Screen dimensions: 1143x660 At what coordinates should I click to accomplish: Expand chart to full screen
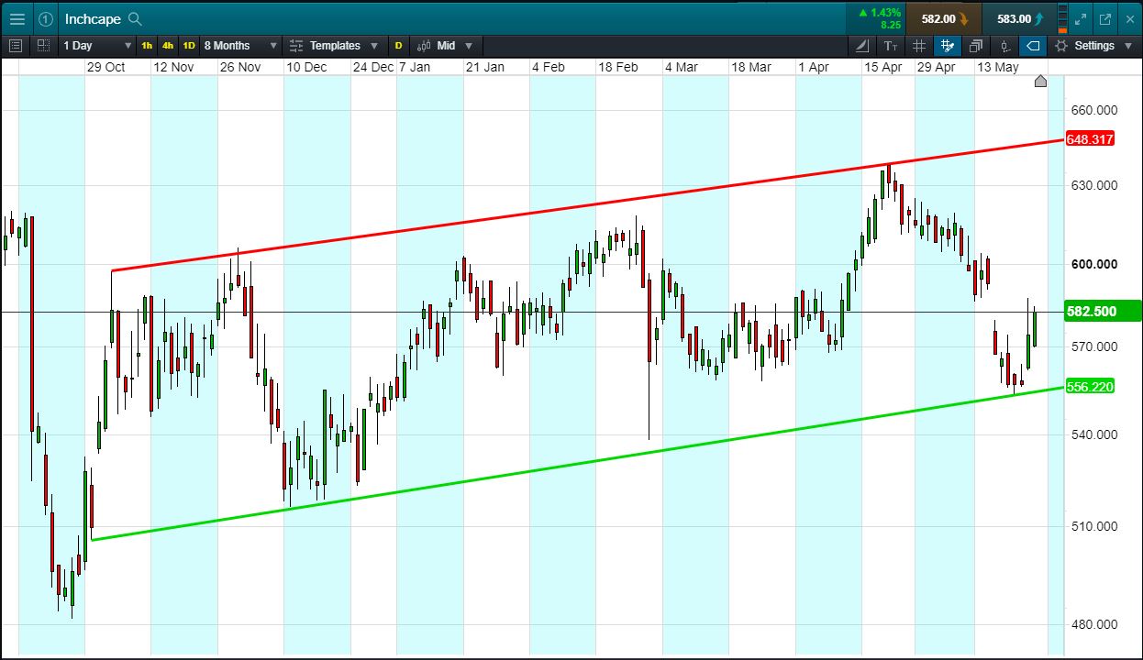coord(1082,18)
